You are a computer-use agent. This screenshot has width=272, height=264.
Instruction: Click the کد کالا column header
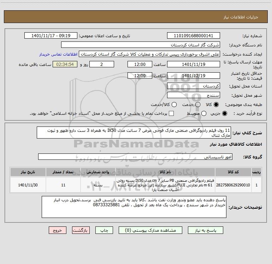click(x=233, y=172)
